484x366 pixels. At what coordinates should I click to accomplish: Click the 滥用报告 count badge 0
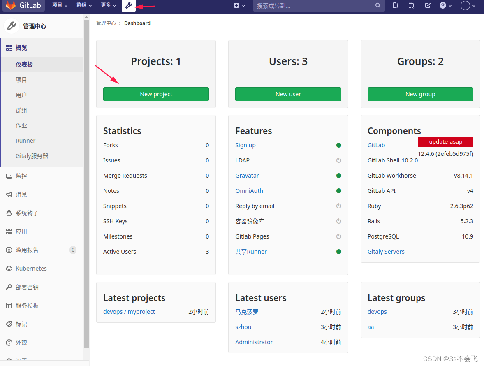[x=73, y=250]
